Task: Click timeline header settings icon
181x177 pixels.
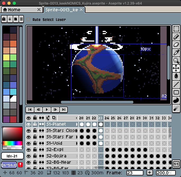Action: (48, 118)
